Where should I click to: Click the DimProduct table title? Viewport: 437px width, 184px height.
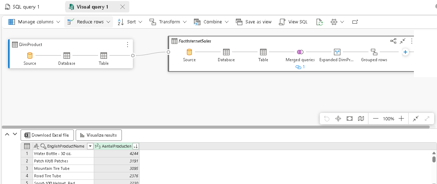(x=31, y=45)
